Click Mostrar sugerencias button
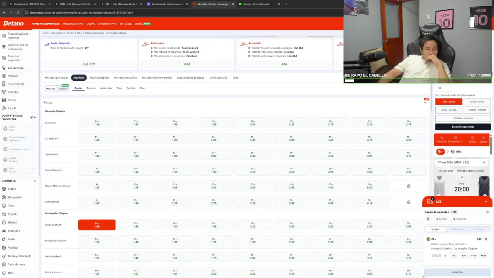The width and height of the screenshot is (494, 278). [463, 127]
